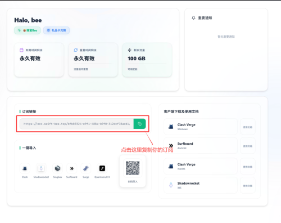Open the QR code scan import
This screenshot has width=281, height=223.
tap(133, 168)
